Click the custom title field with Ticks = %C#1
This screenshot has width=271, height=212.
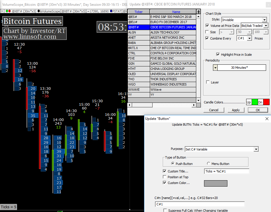tap(227, 171)
